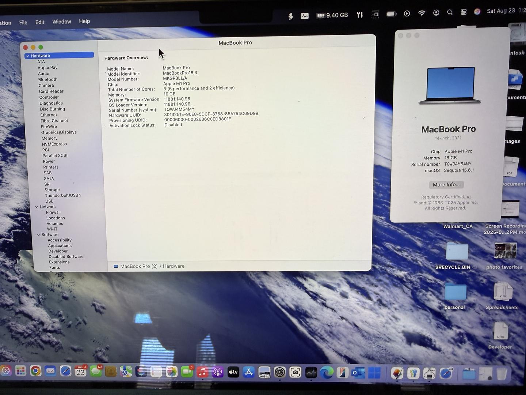Select Apple Pay in sidebar
This screenshot has width=526, height=395.
point(47,68)
